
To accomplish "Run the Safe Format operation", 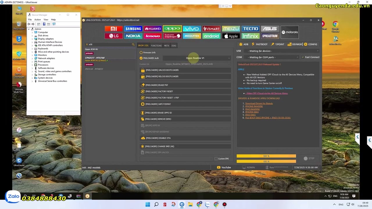I will click(x=185, y=104).
